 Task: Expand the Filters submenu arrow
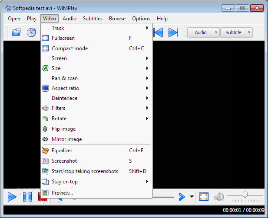(147, 108)
